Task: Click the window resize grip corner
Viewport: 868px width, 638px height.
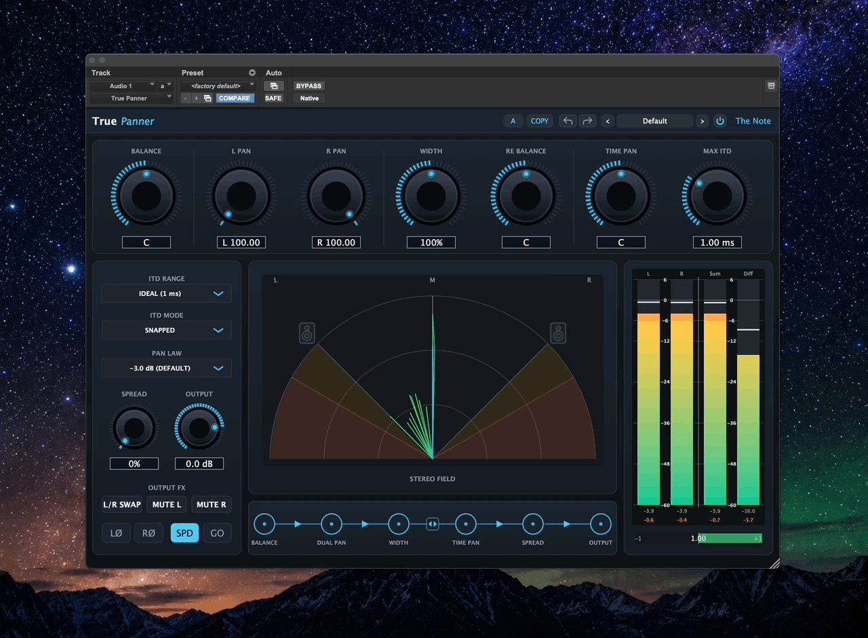Action: (774, 563)
